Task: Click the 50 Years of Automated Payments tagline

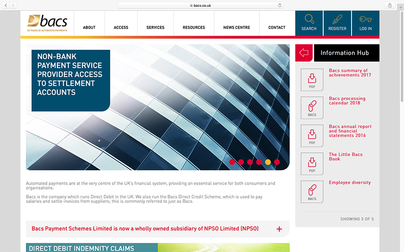Action: 47,30
